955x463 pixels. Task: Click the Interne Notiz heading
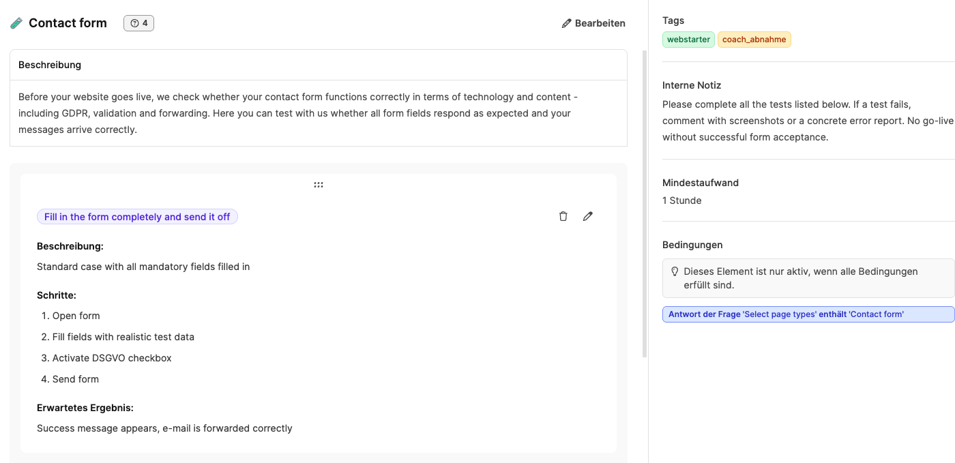(x=692, y=85)
